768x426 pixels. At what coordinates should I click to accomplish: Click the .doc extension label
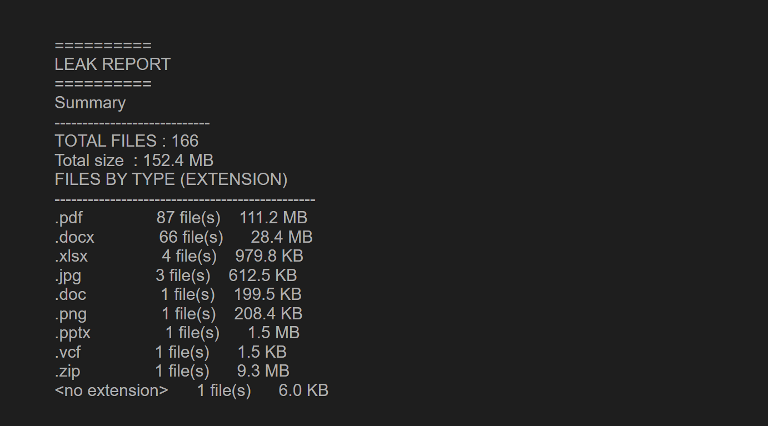(x=71, y=294)
